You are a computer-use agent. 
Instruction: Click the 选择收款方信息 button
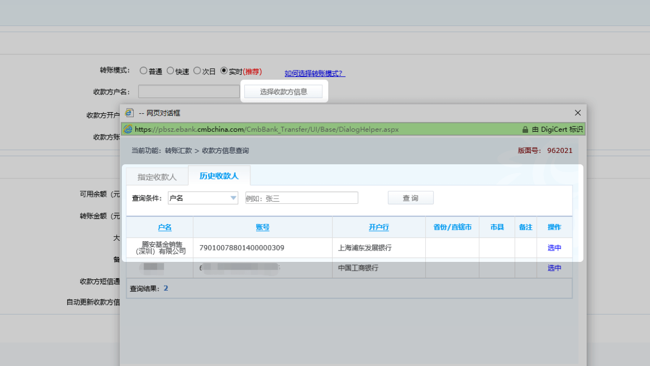(x=283, y=92)
